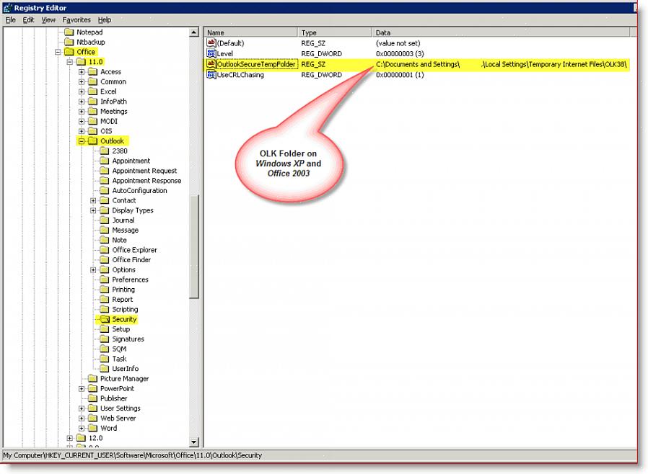The width and height of the screenshot is (648, 474).
Task: Click the UseCRLChasing DWORD value icon
Action: click(211, 75)
